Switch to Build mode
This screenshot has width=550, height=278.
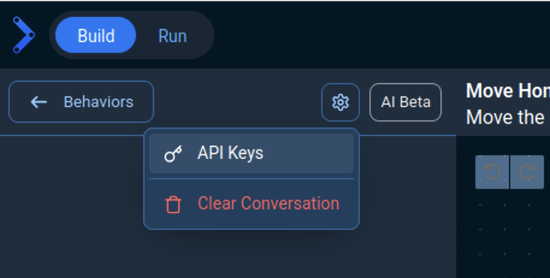point(96,36)
